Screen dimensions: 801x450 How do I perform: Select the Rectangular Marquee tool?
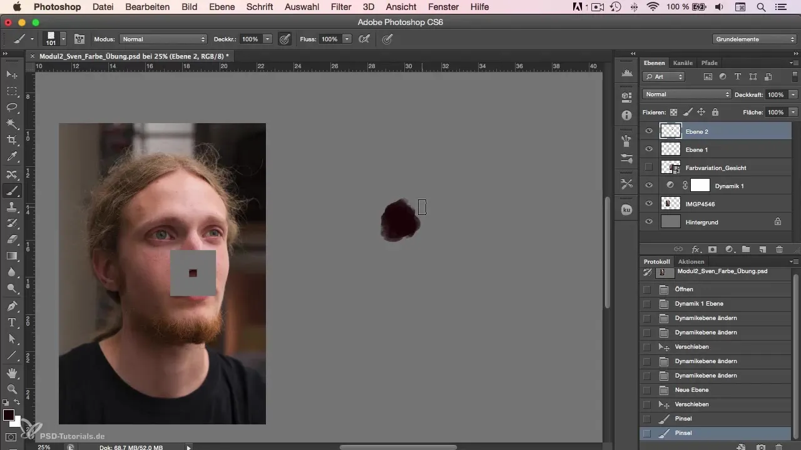click(12, 91)
